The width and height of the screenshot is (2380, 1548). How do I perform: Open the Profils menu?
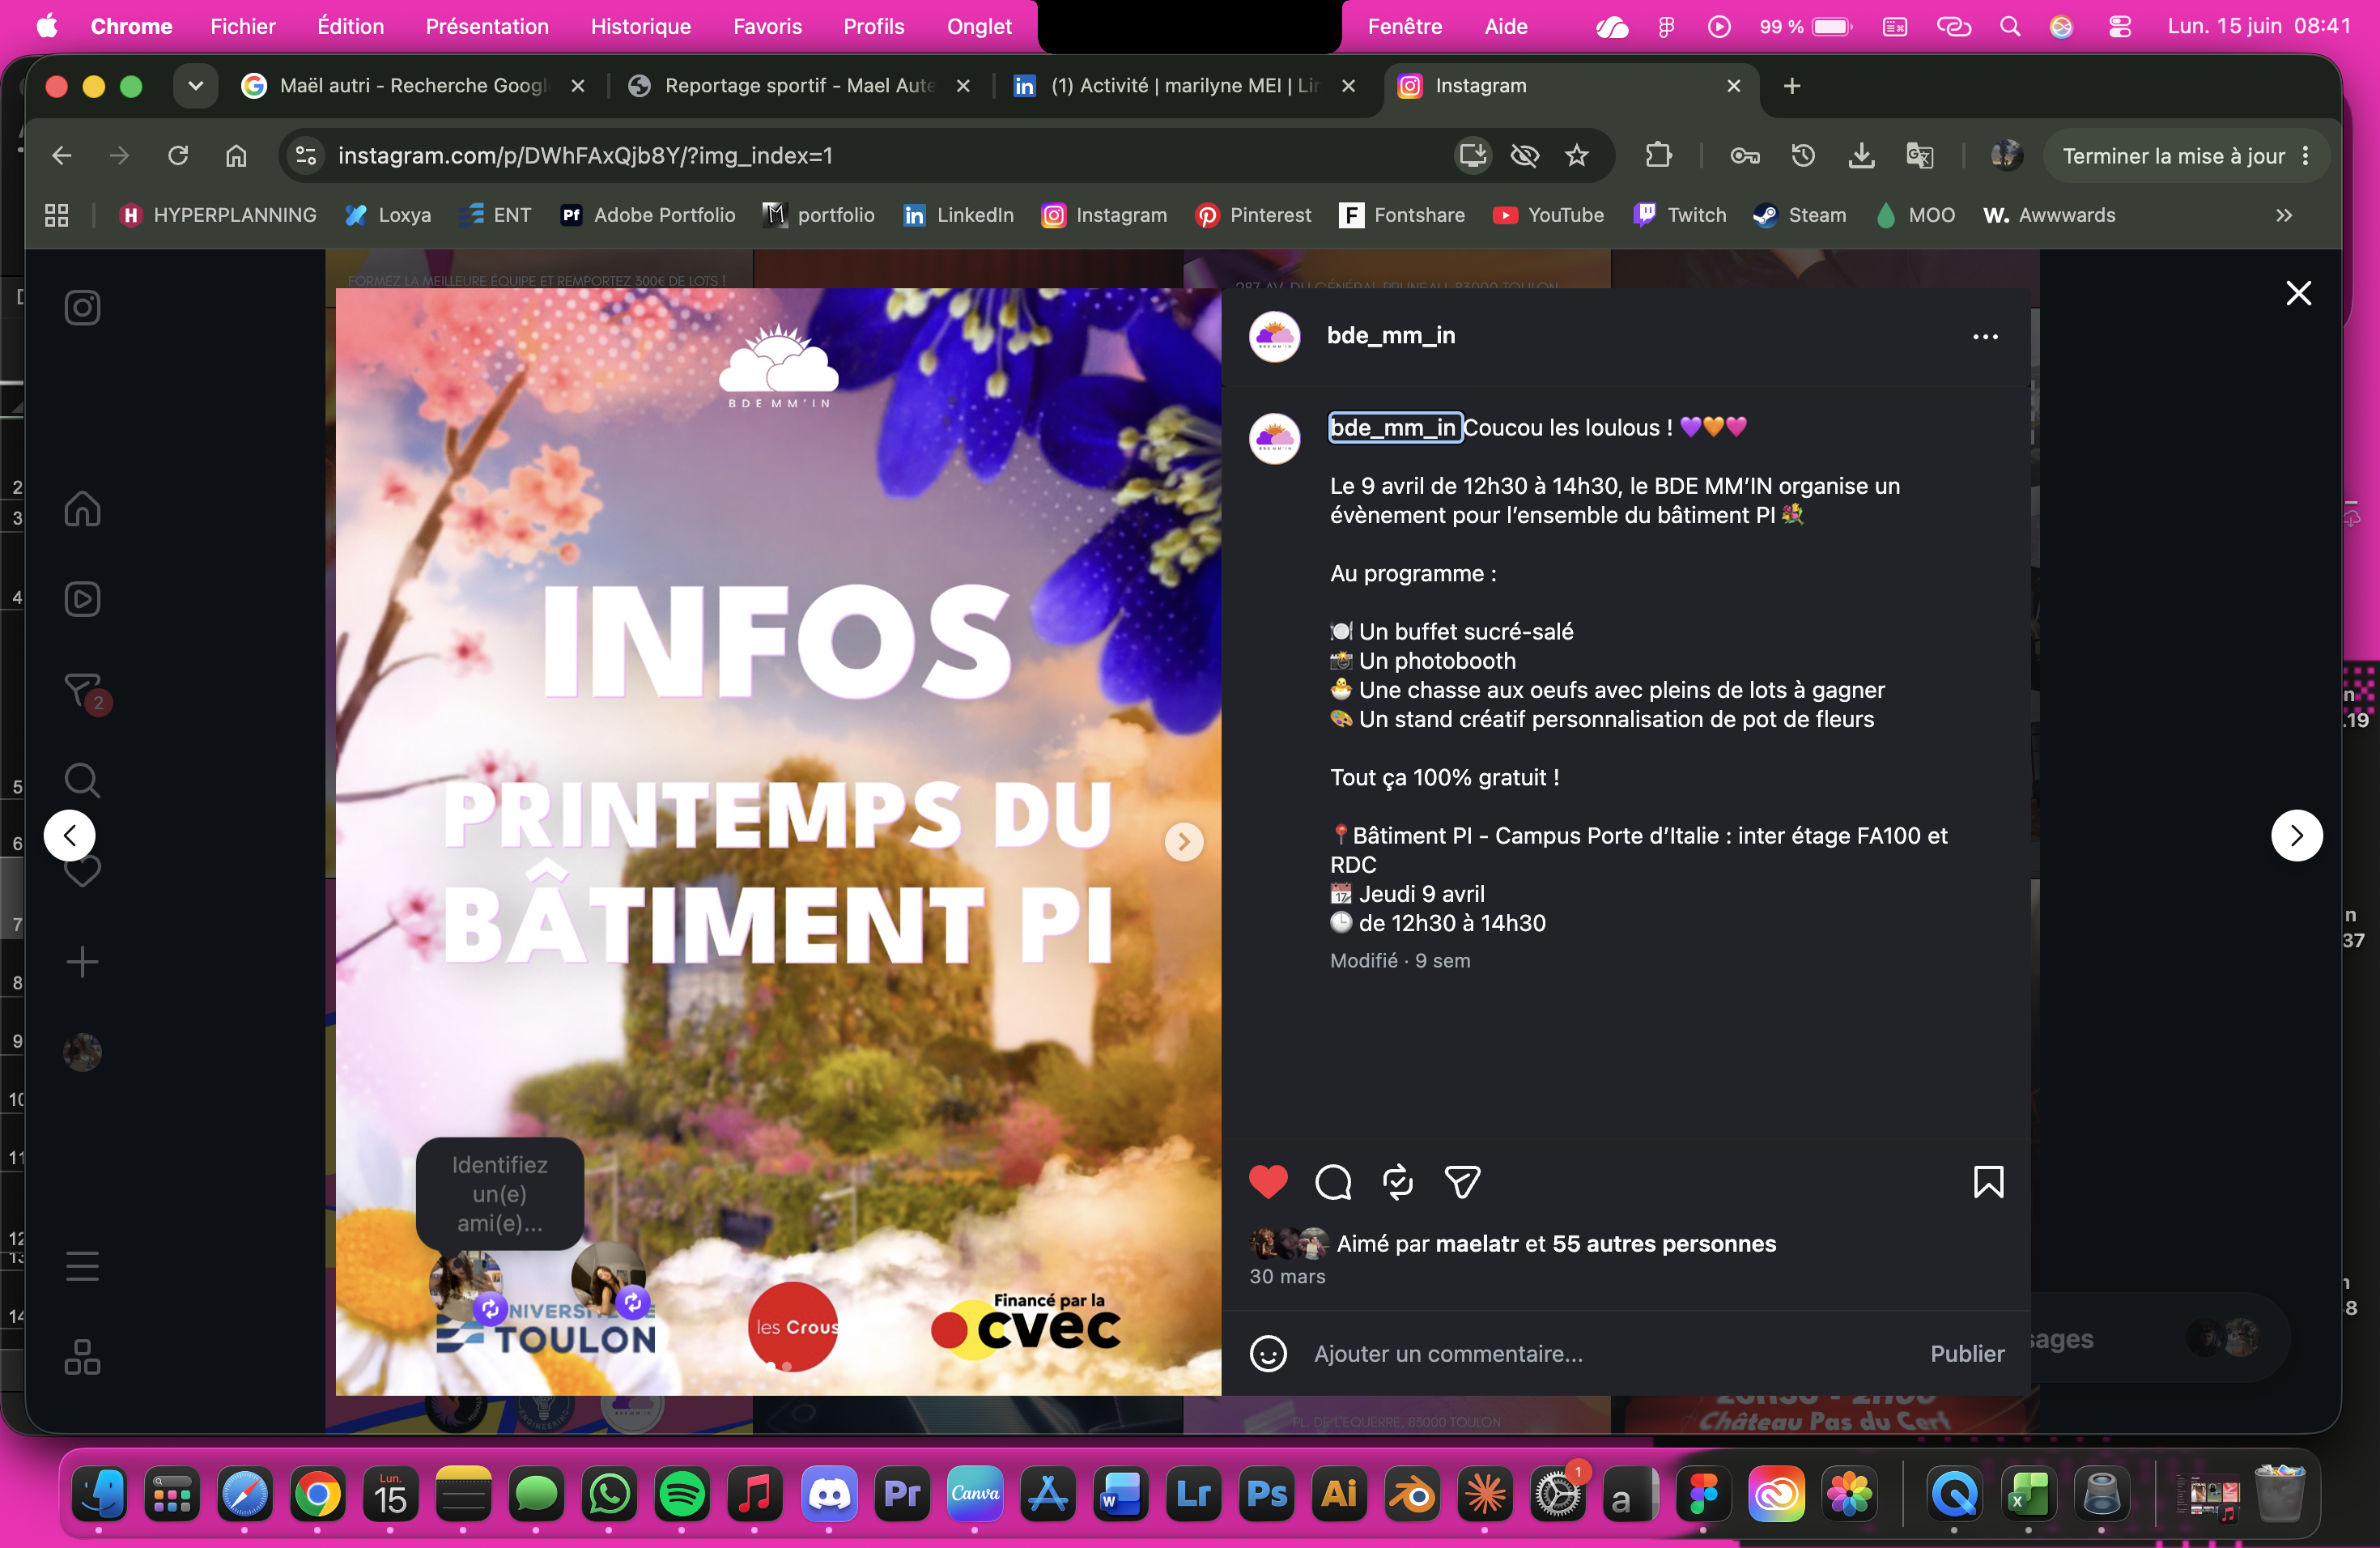pyautogui.click(x=873, y=26)
